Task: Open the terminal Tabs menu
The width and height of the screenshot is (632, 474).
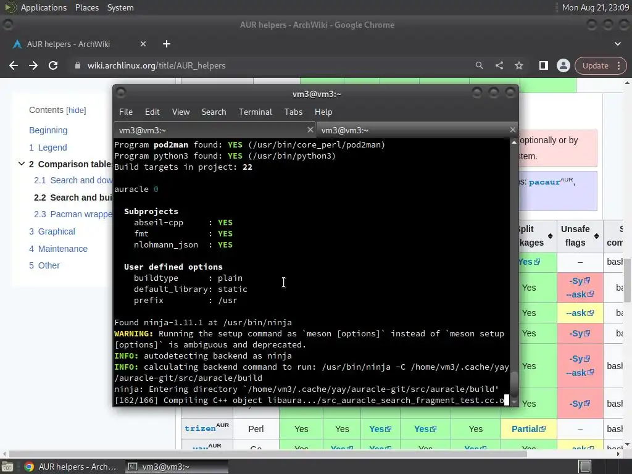Action: tap(293, 112)
